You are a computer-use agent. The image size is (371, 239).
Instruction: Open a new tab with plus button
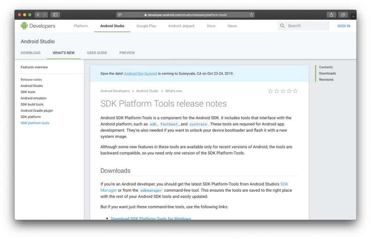point(353,16)
